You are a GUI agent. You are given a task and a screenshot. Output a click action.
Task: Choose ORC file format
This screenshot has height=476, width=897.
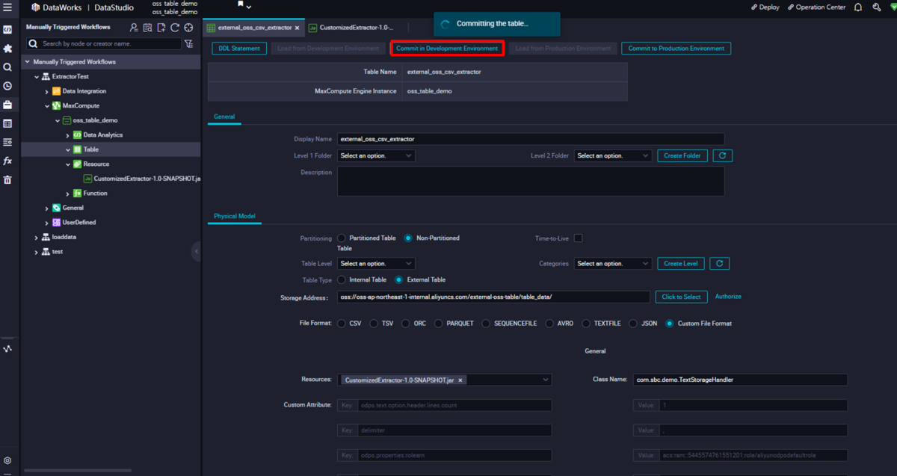[406, 324]
